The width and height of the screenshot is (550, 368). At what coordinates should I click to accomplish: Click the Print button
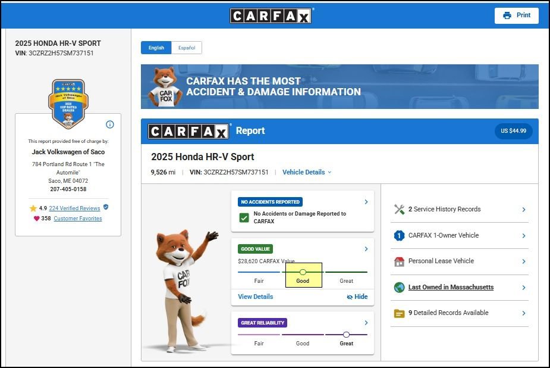pos(516,15)
